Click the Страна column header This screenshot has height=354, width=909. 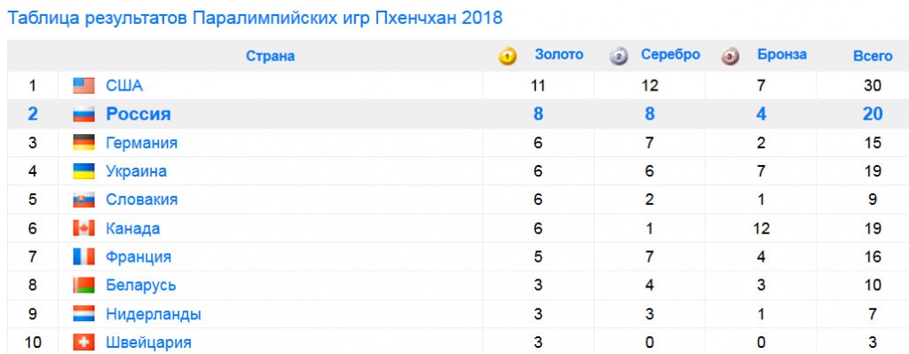click(270, 56)
